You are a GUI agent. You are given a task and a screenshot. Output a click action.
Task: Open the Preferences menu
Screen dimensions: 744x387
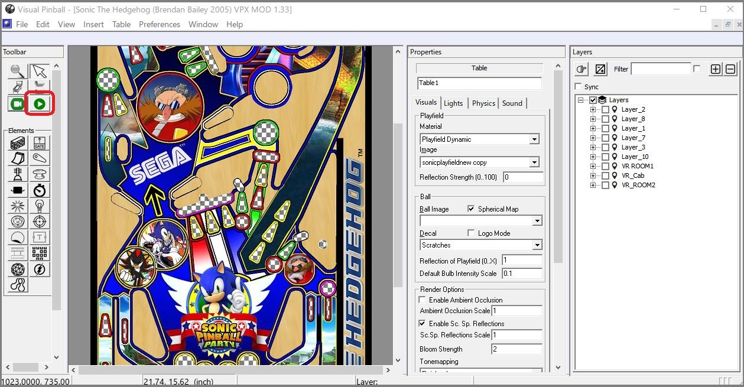[x=160, y=24]
